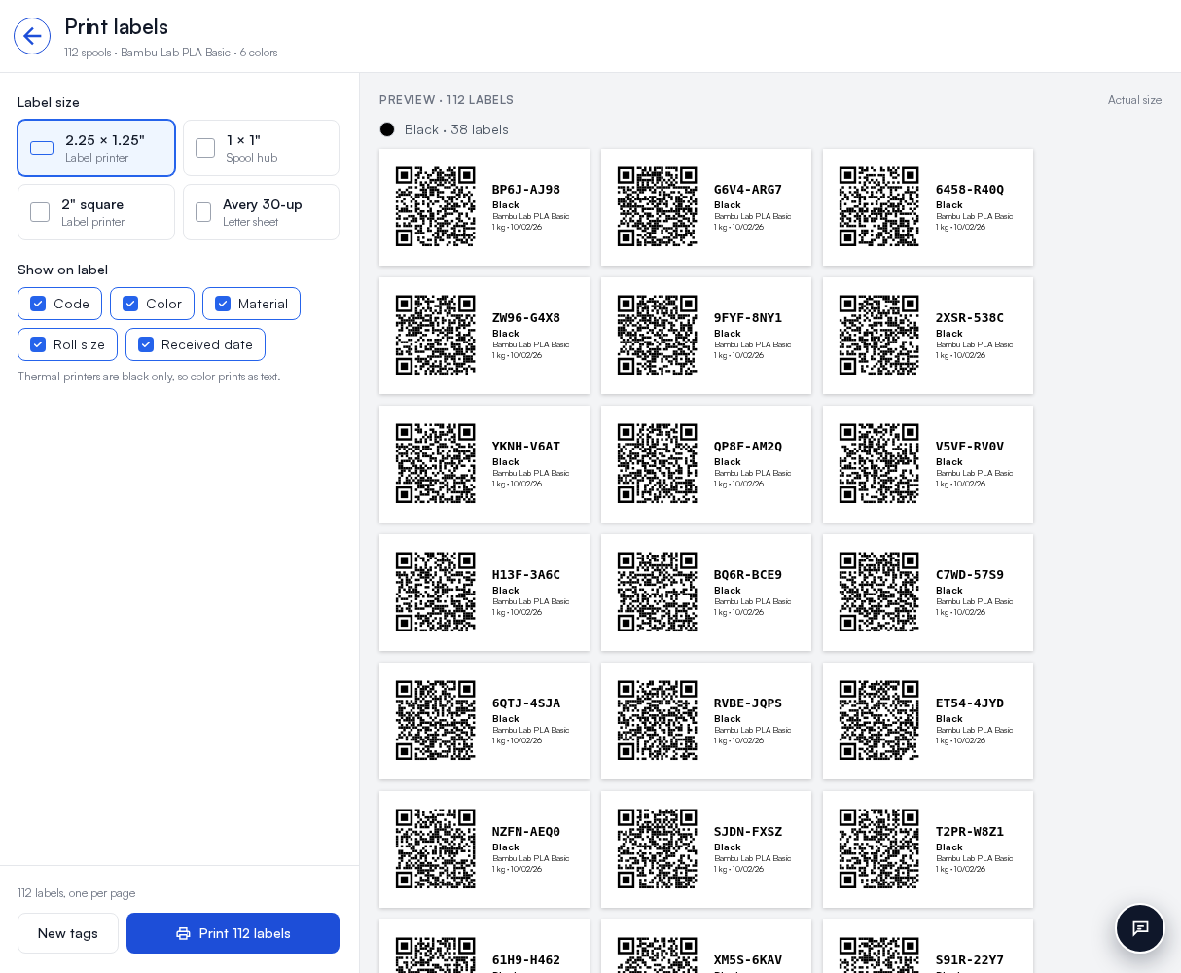Click the 'Preview • 112 labels' heading
Viewport: 1181px width, 973px height.
447,100
